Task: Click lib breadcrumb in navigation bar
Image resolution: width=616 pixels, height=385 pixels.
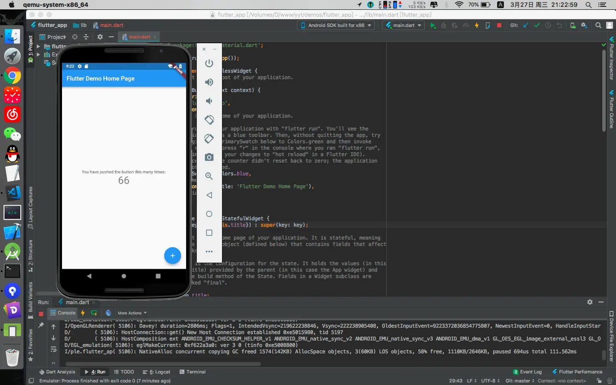Action: coord(80,25)
